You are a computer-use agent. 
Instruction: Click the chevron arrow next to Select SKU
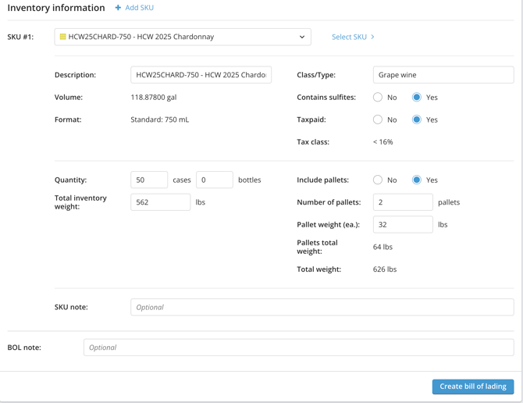(x=372, y=37)
